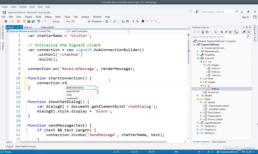The image size is (258, 154).
Task: Open the Toolbox side tab
Action: [x=3, y=46]
